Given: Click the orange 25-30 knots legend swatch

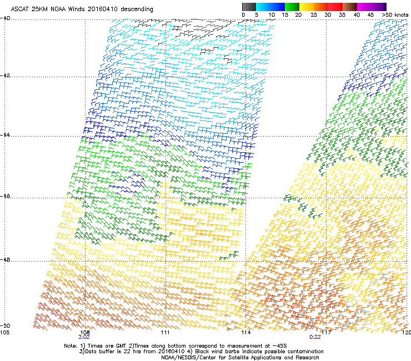Looking at the screenshot, I should (x=321, y=7).
